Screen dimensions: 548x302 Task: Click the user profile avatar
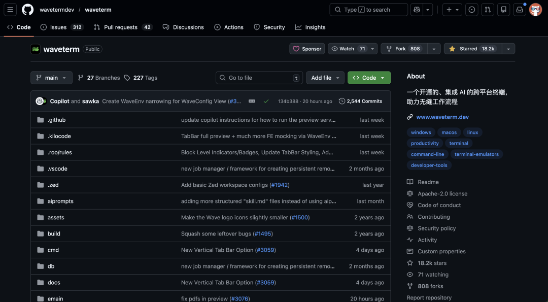click(535, 10)
